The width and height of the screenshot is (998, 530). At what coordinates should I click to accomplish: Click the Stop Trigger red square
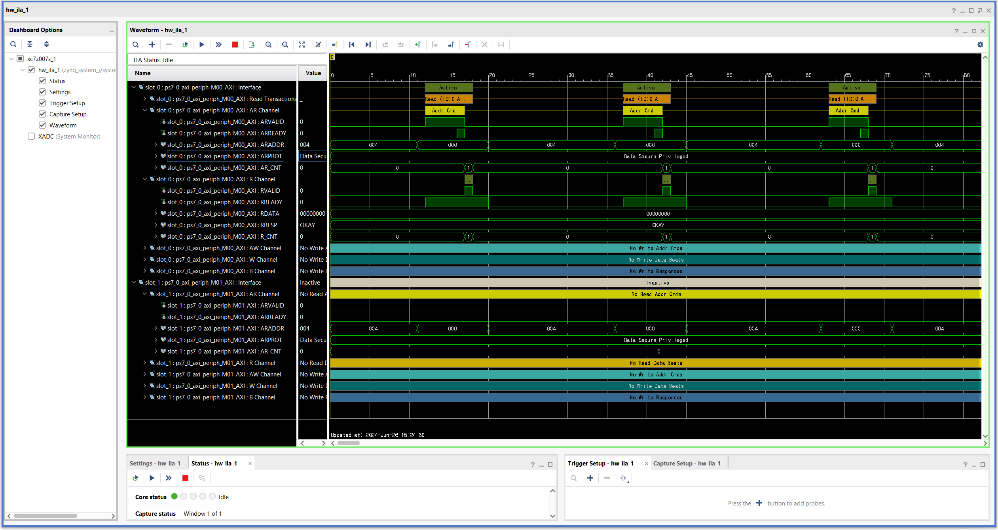coord(235,45)
